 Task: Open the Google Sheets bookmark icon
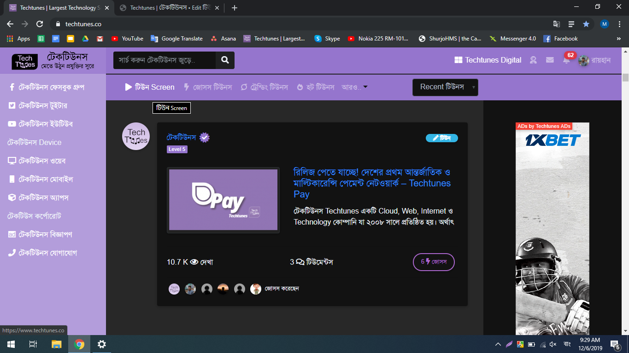41,39
